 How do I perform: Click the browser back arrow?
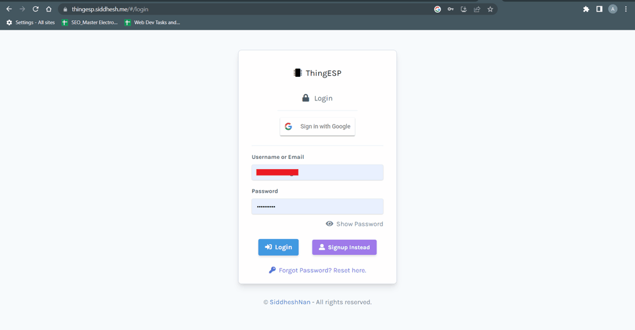click(x=9, y=9)
